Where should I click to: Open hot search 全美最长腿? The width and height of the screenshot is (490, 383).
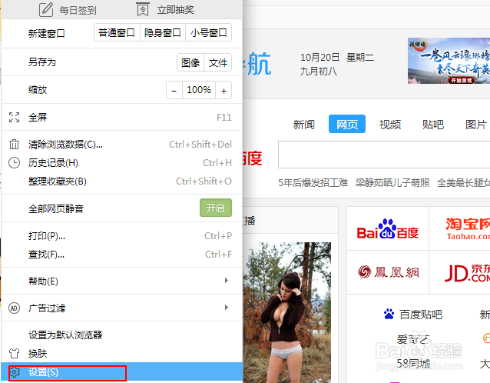[463, 182]
